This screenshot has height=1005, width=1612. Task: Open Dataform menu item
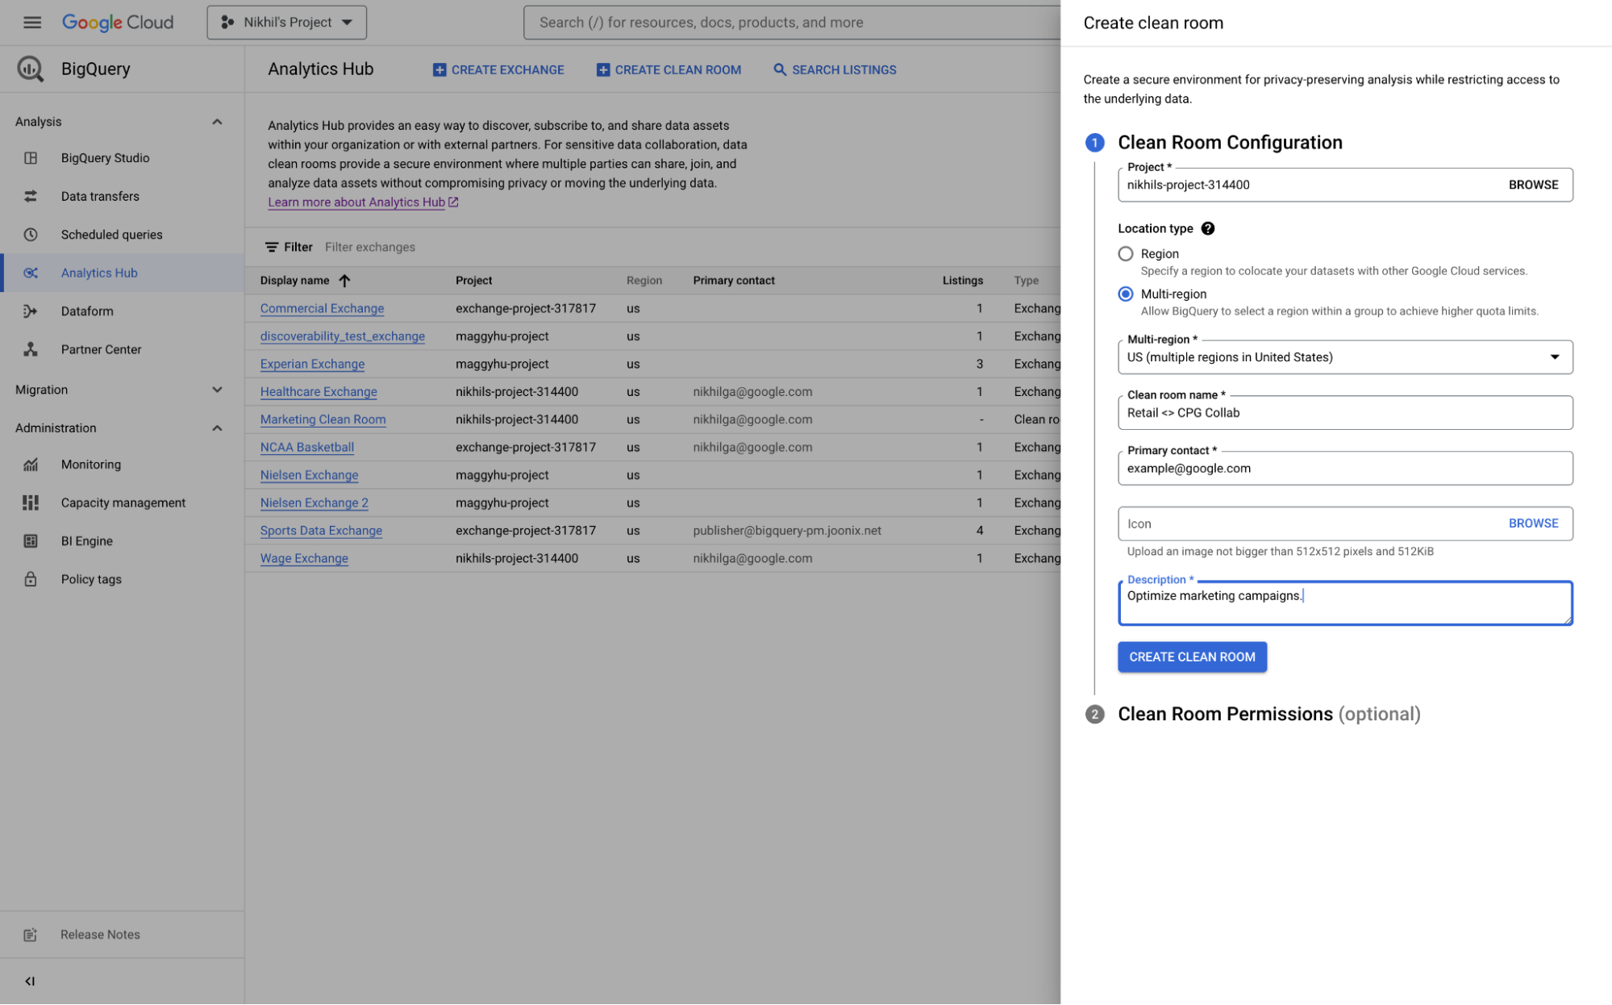87,311
